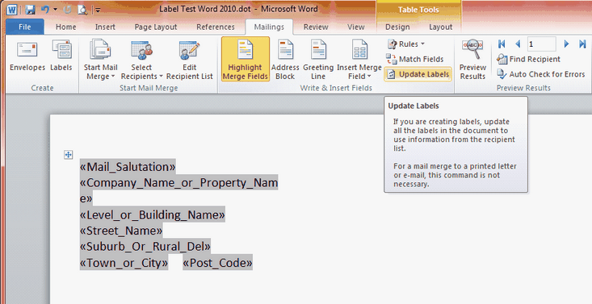Image resolution: width=592 pixels, height=304 pixels.
Task: Open the Labels dialog
Action: (61, 56)
